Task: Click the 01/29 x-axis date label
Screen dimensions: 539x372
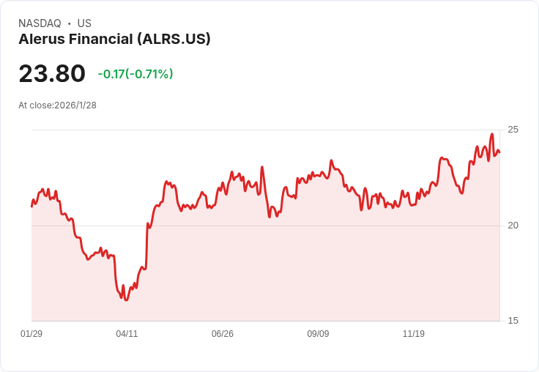Action: [31, 333]
